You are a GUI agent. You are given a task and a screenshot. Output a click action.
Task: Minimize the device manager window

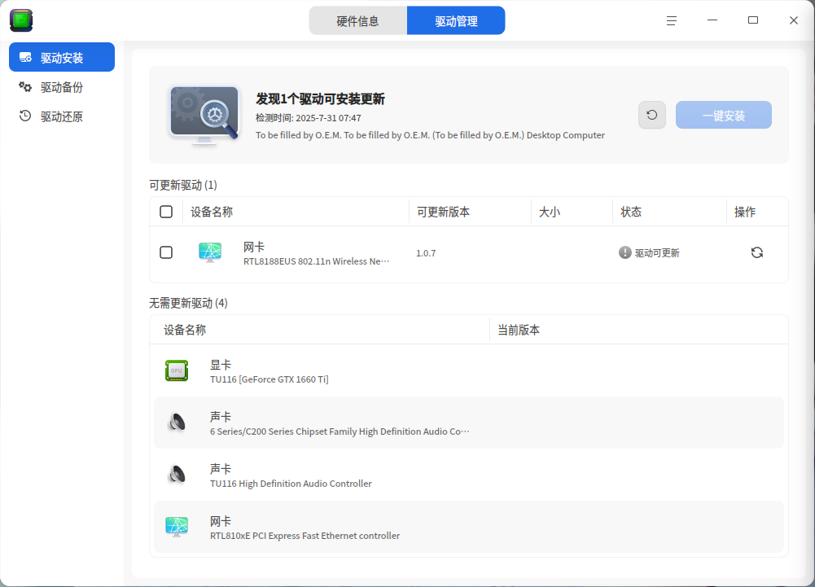712,20
